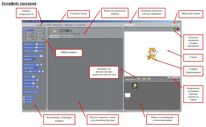Switch to the Скрипти tab
Image resolution: width=206 pixels, height=127 pixels.
click(54, 37)
